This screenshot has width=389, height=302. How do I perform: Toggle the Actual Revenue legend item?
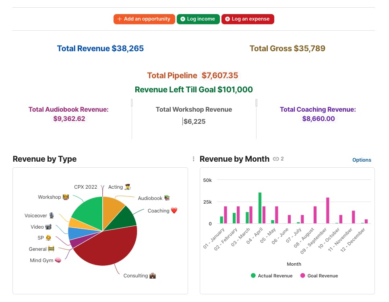(x=272, y=276)
